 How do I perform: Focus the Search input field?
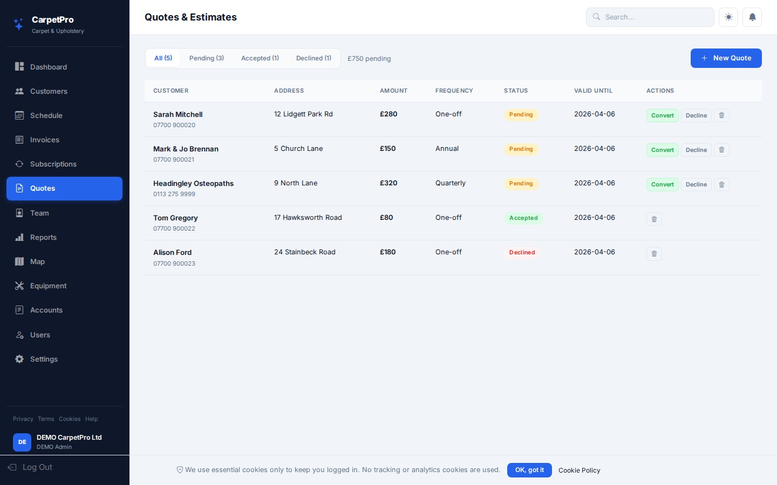click(x=656, y=17)
